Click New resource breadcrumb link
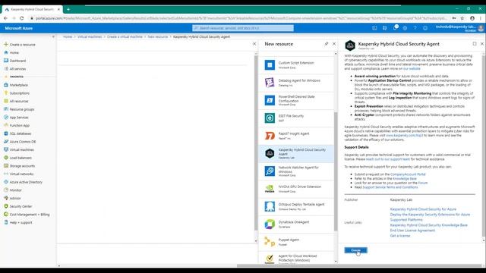Viewport: 486px width, 273px height. point(157,36)
